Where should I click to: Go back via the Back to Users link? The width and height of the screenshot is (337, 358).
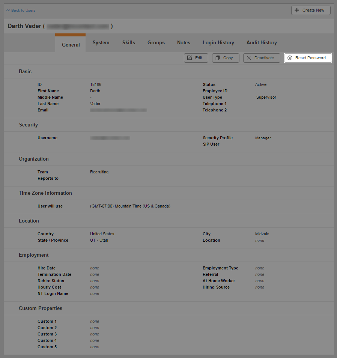coord(21,10)
